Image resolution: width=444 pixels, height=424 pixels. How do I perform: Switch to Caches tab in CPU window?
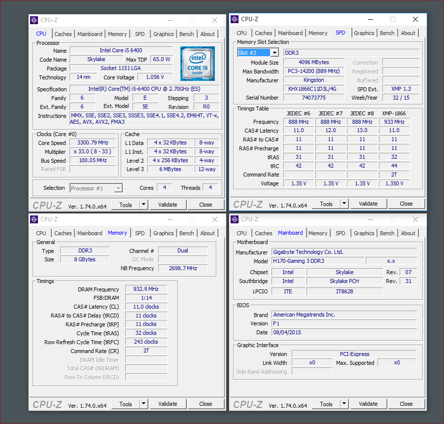tap(63, 34)
